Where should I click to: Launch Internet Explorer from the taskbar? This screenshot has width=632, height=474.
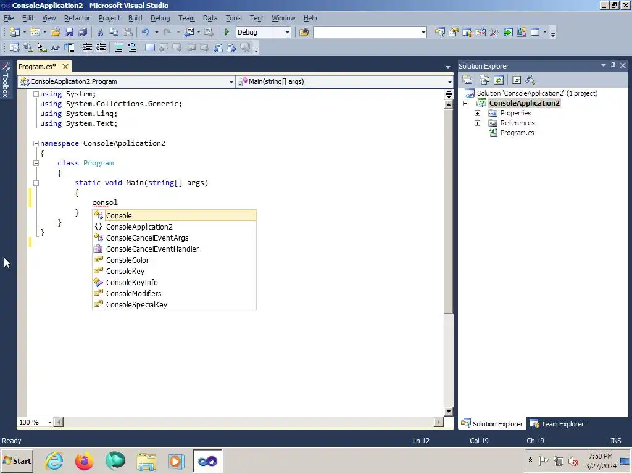[54, 460]
